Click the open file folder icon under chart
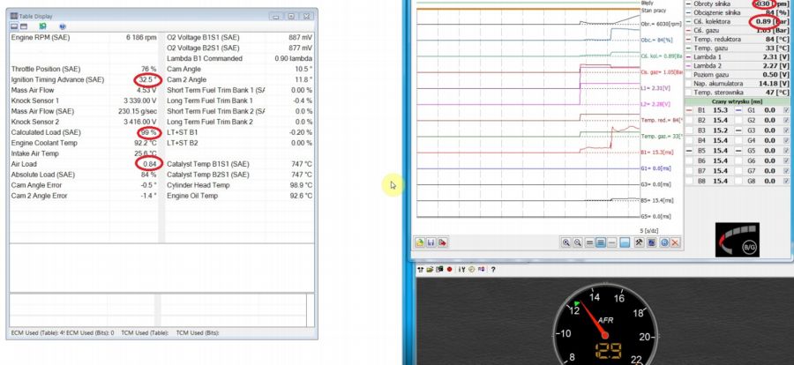This screenshot has height=365, width=794. click(x=420, y=242)
